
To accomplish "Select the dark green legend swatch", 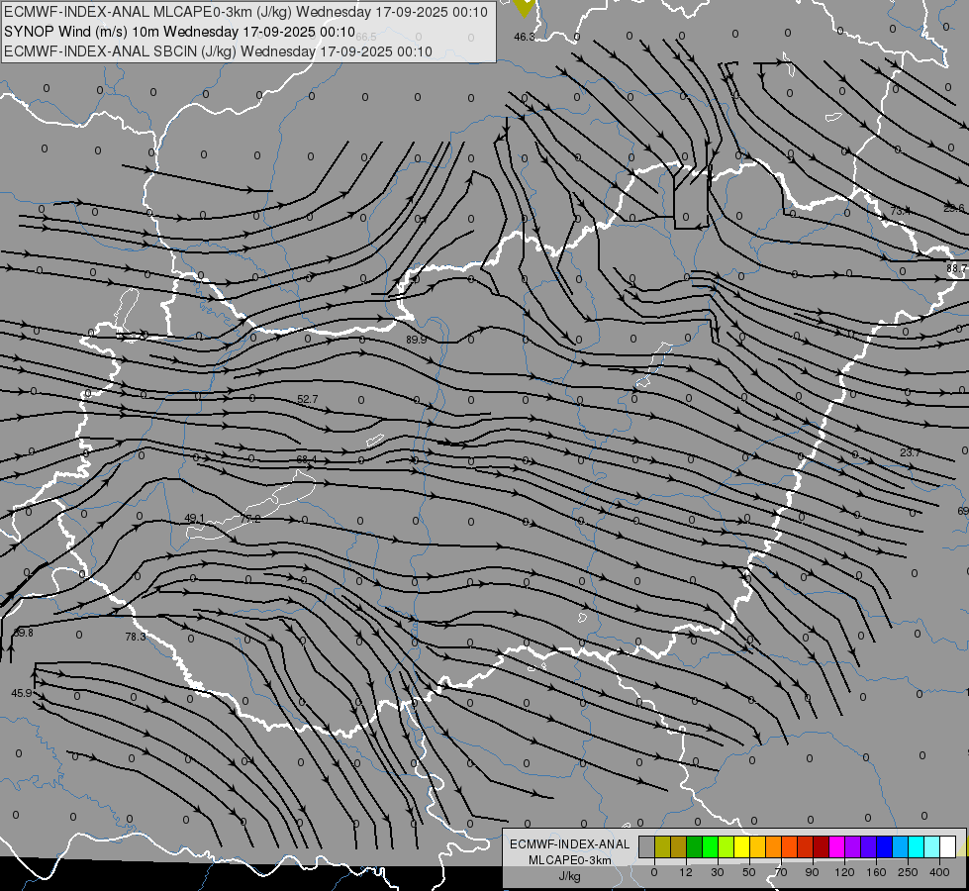I will pyautogui.click(x=695, y=846).
